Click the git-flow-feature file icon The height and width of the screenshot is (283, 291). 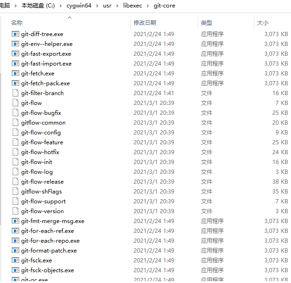tap(15, 142)
